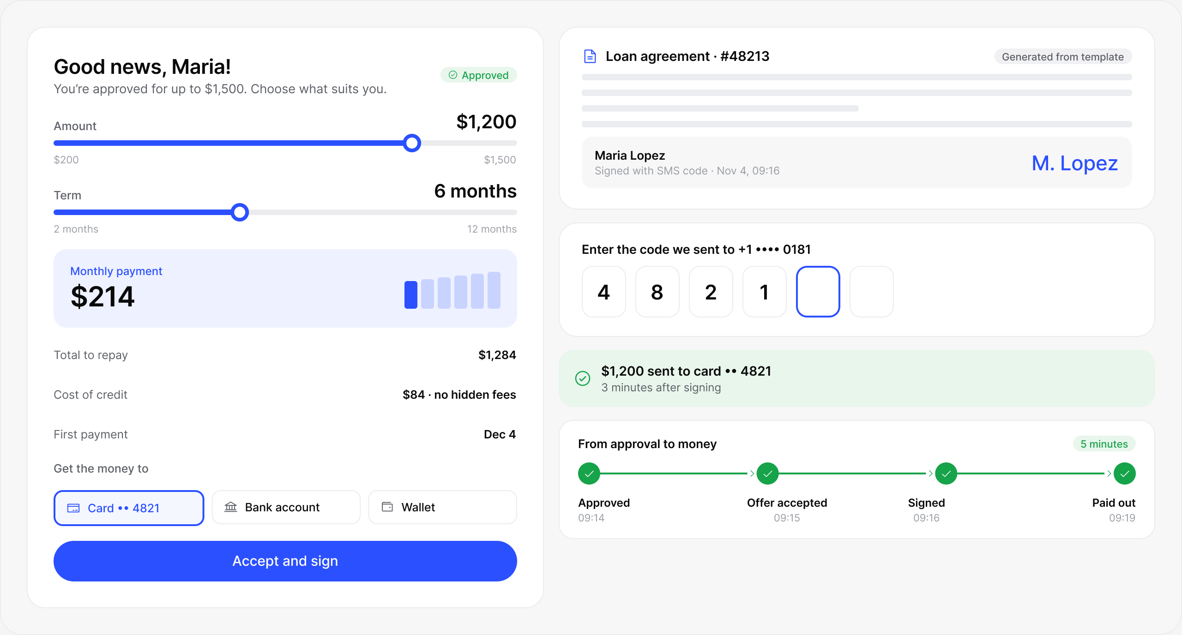Select Bank account payout option
The height and width of the screenshot is (635, 1182).
286,507
